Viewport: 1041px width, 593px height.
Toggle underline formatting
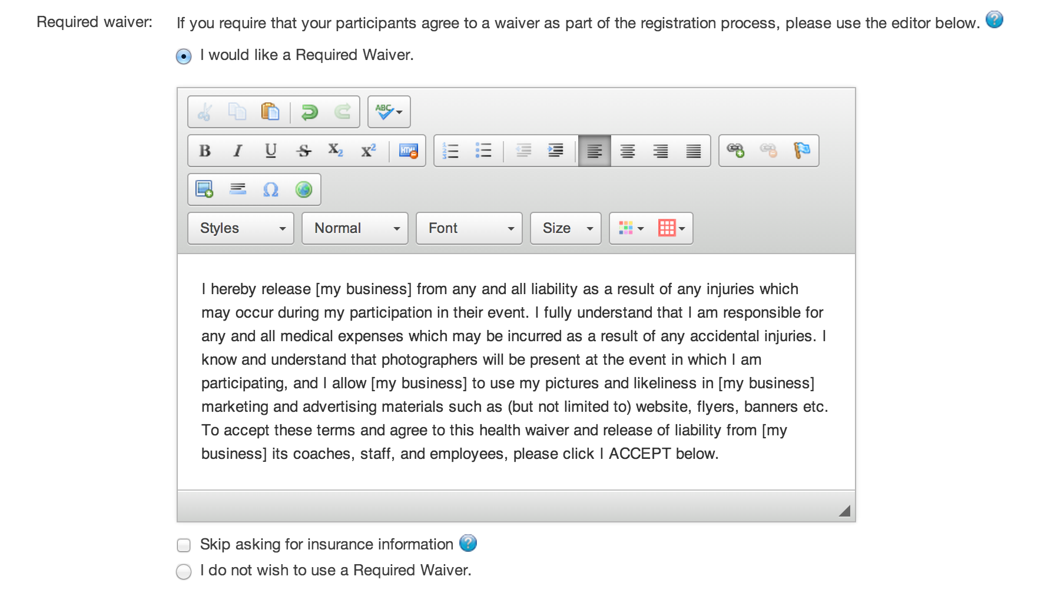[x=271, y=151]
